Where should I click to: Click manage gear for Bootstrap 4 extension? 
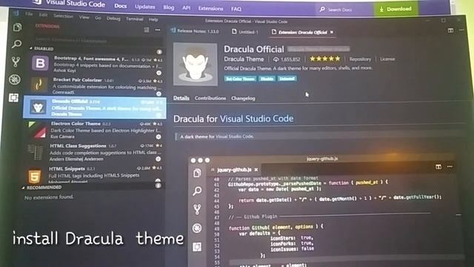pyautogui.click(x=158, y=73)
